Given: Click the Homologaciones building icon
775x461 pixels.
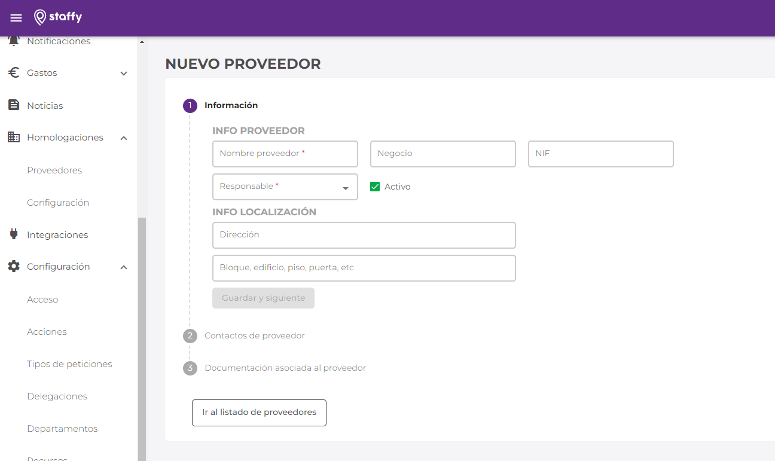Looking at the screenshot, I should tap(14, 138).
